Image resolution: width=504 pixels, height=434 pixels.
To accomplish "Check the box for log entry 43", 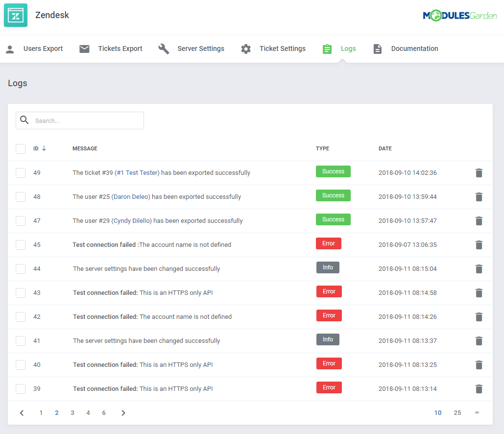I will point(21,293).
